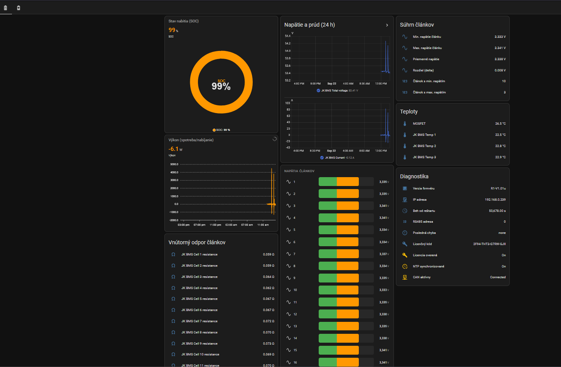The width and height of the screenshot is (561, 367).
Task: Click JK BMS Cell 3 resistance label
Action: pos(199,277)
